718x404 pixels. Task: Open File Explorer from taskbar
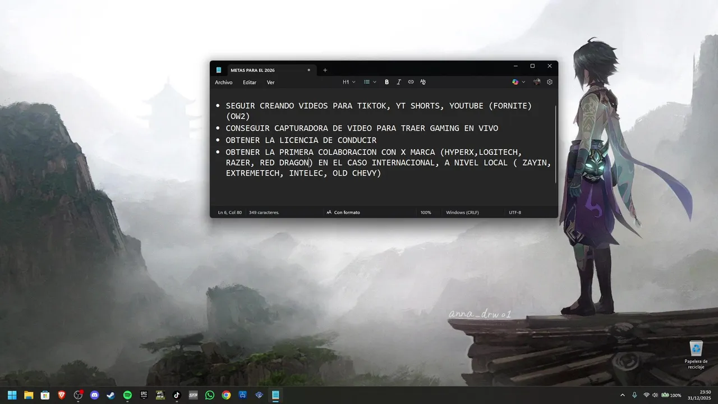point(29,395)
